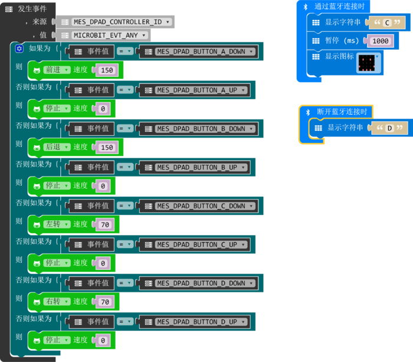
Task: Click the icon beside MES_DPAD_BUTTON_A_DOWN value
Action: [149, 52]
